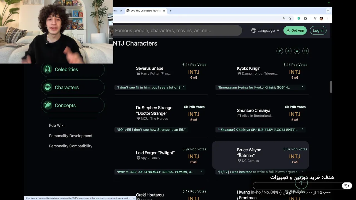
Task: Open the comment "I don't see Ni in him"
Action: pos(150,87)
